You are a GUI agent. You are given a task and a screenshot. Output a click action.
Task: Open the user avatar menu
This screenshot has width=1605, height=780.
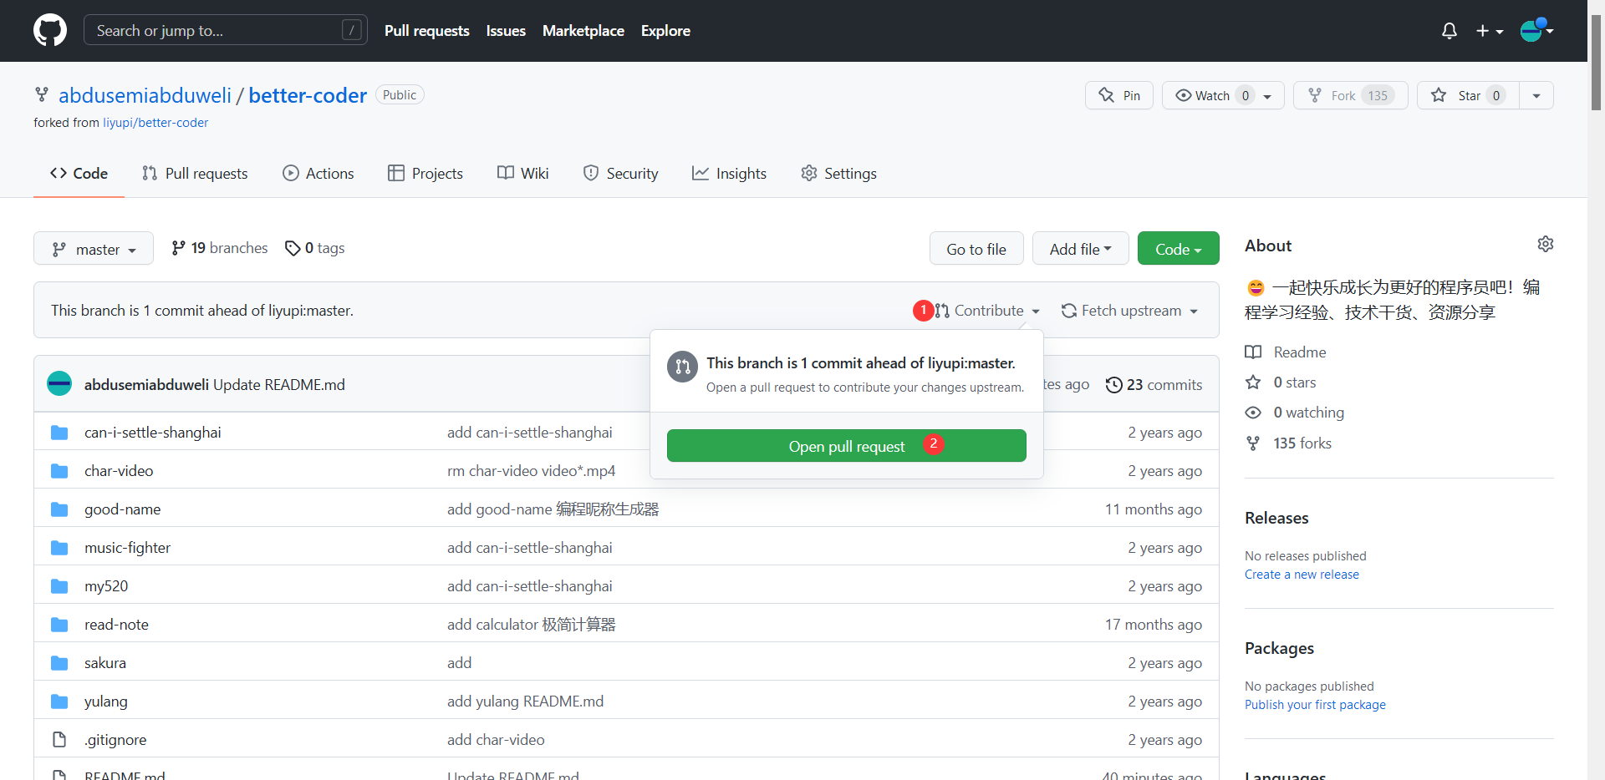point(1536,31)
